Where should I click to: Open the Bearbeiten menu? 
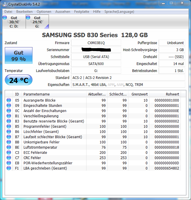pyautogui.click(x=24, y=12)
